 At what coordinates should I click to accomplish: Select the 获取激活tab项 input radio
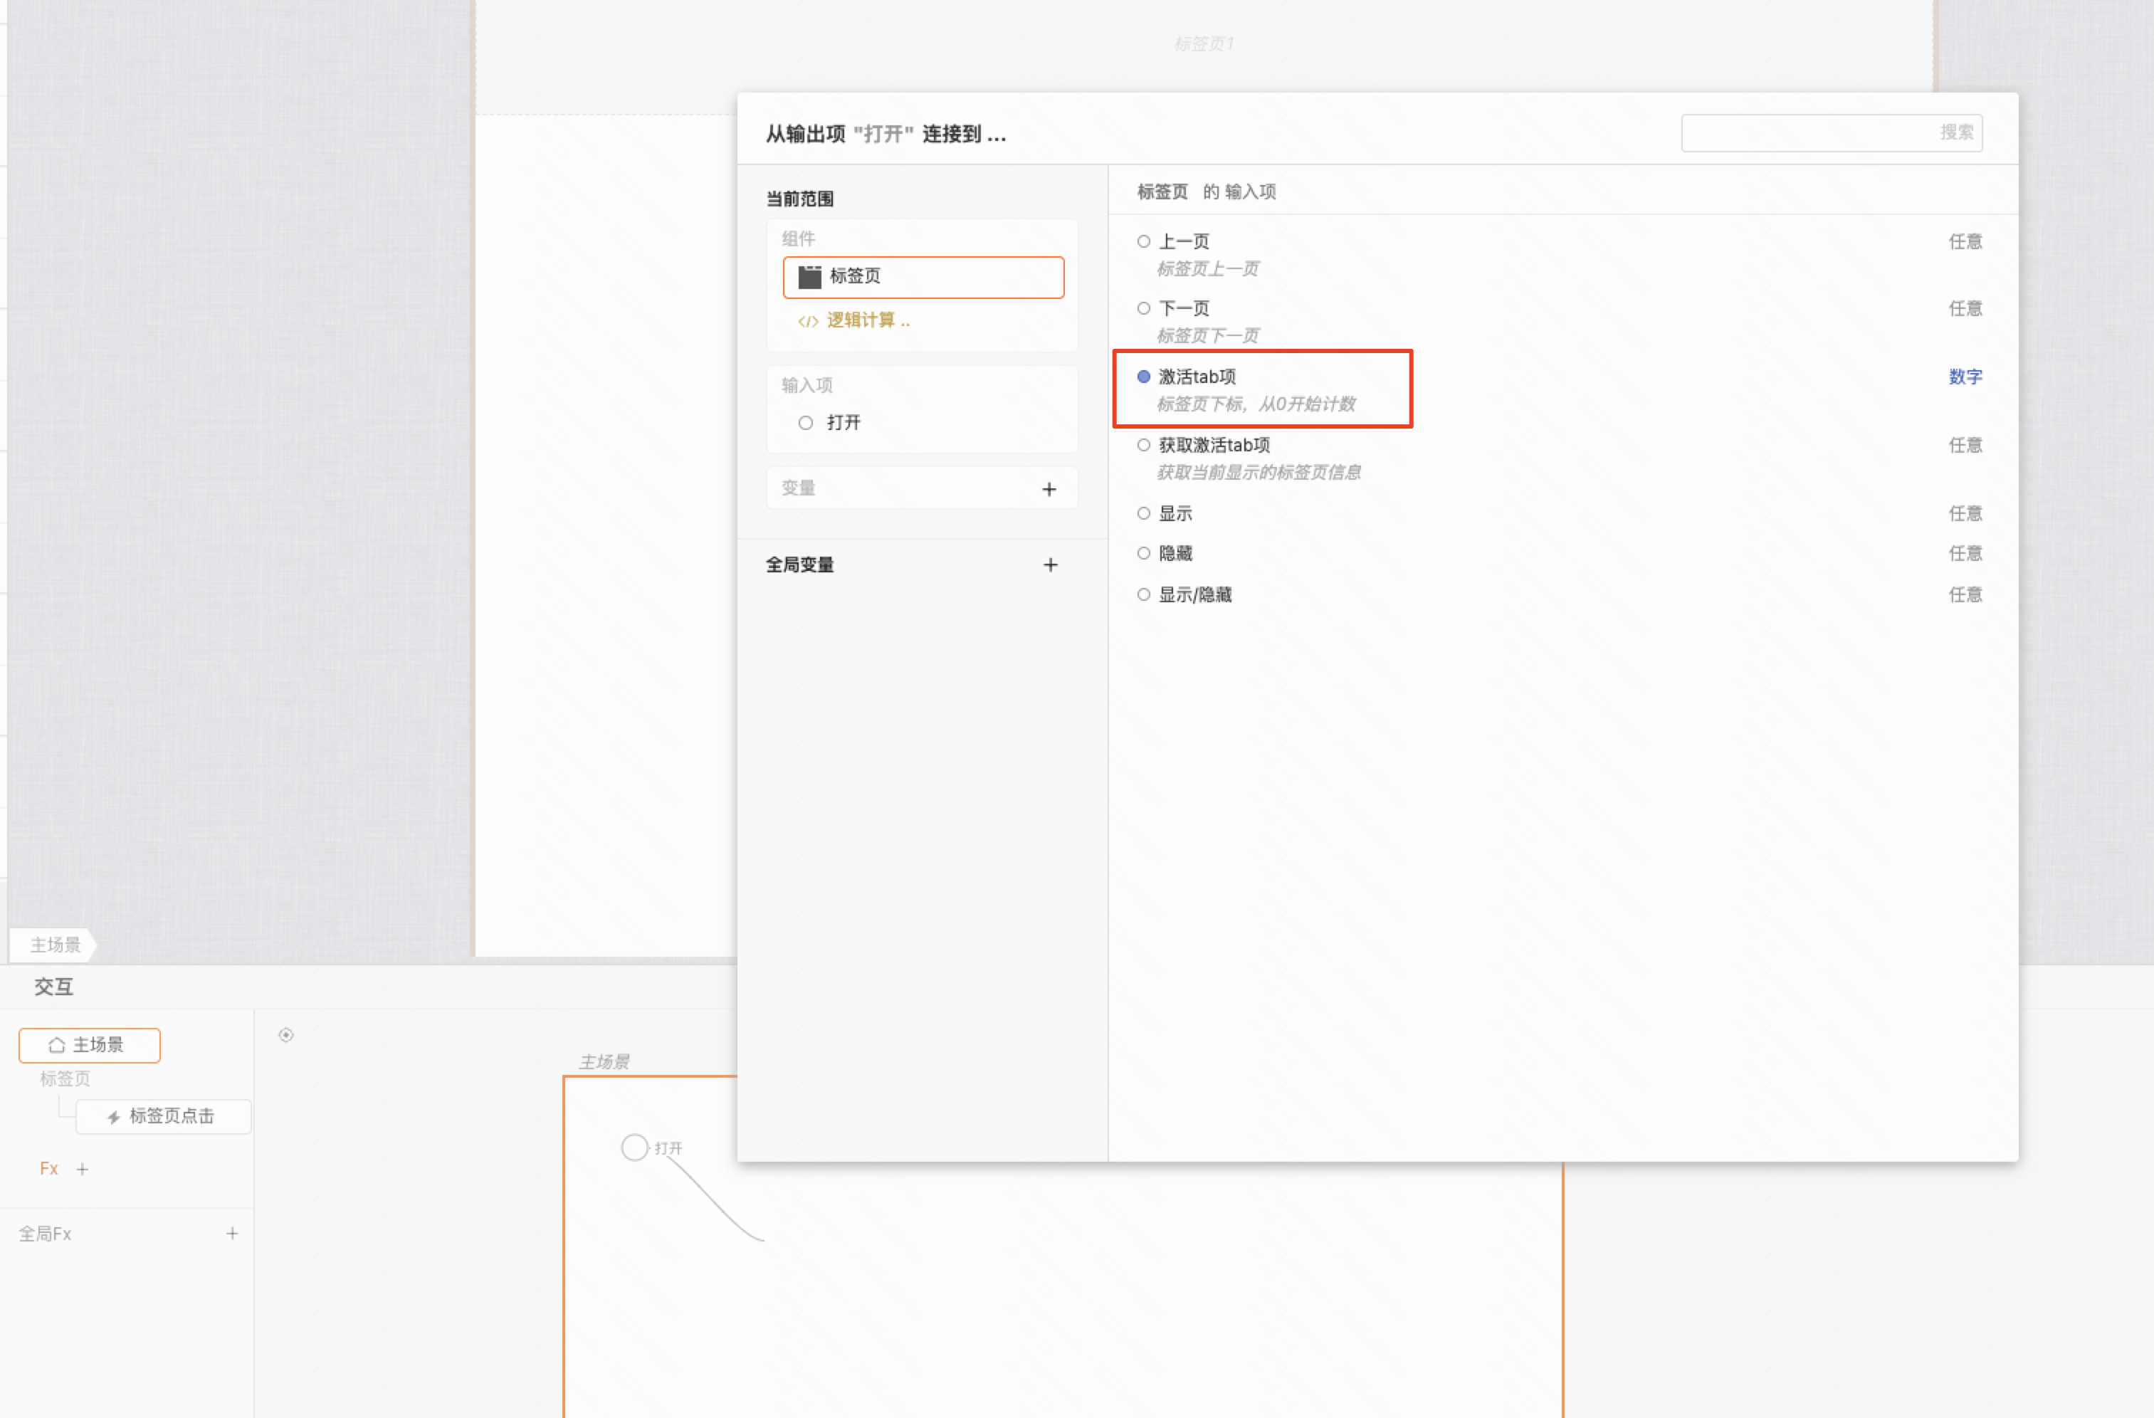1144,445
